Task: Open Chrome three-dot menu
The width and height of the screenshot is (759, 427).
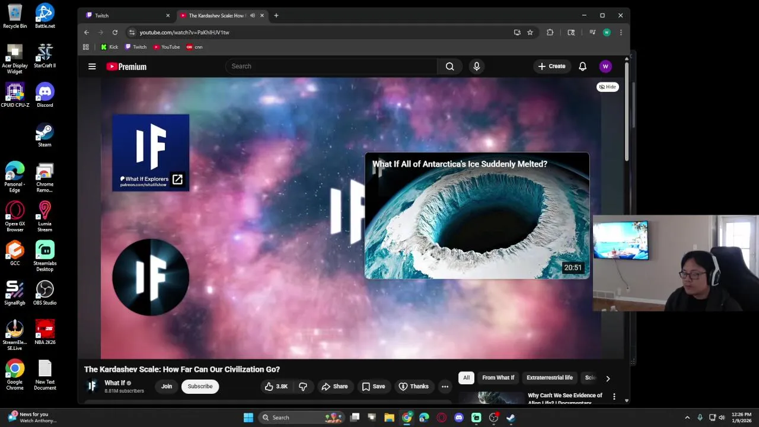Action: 621,33
